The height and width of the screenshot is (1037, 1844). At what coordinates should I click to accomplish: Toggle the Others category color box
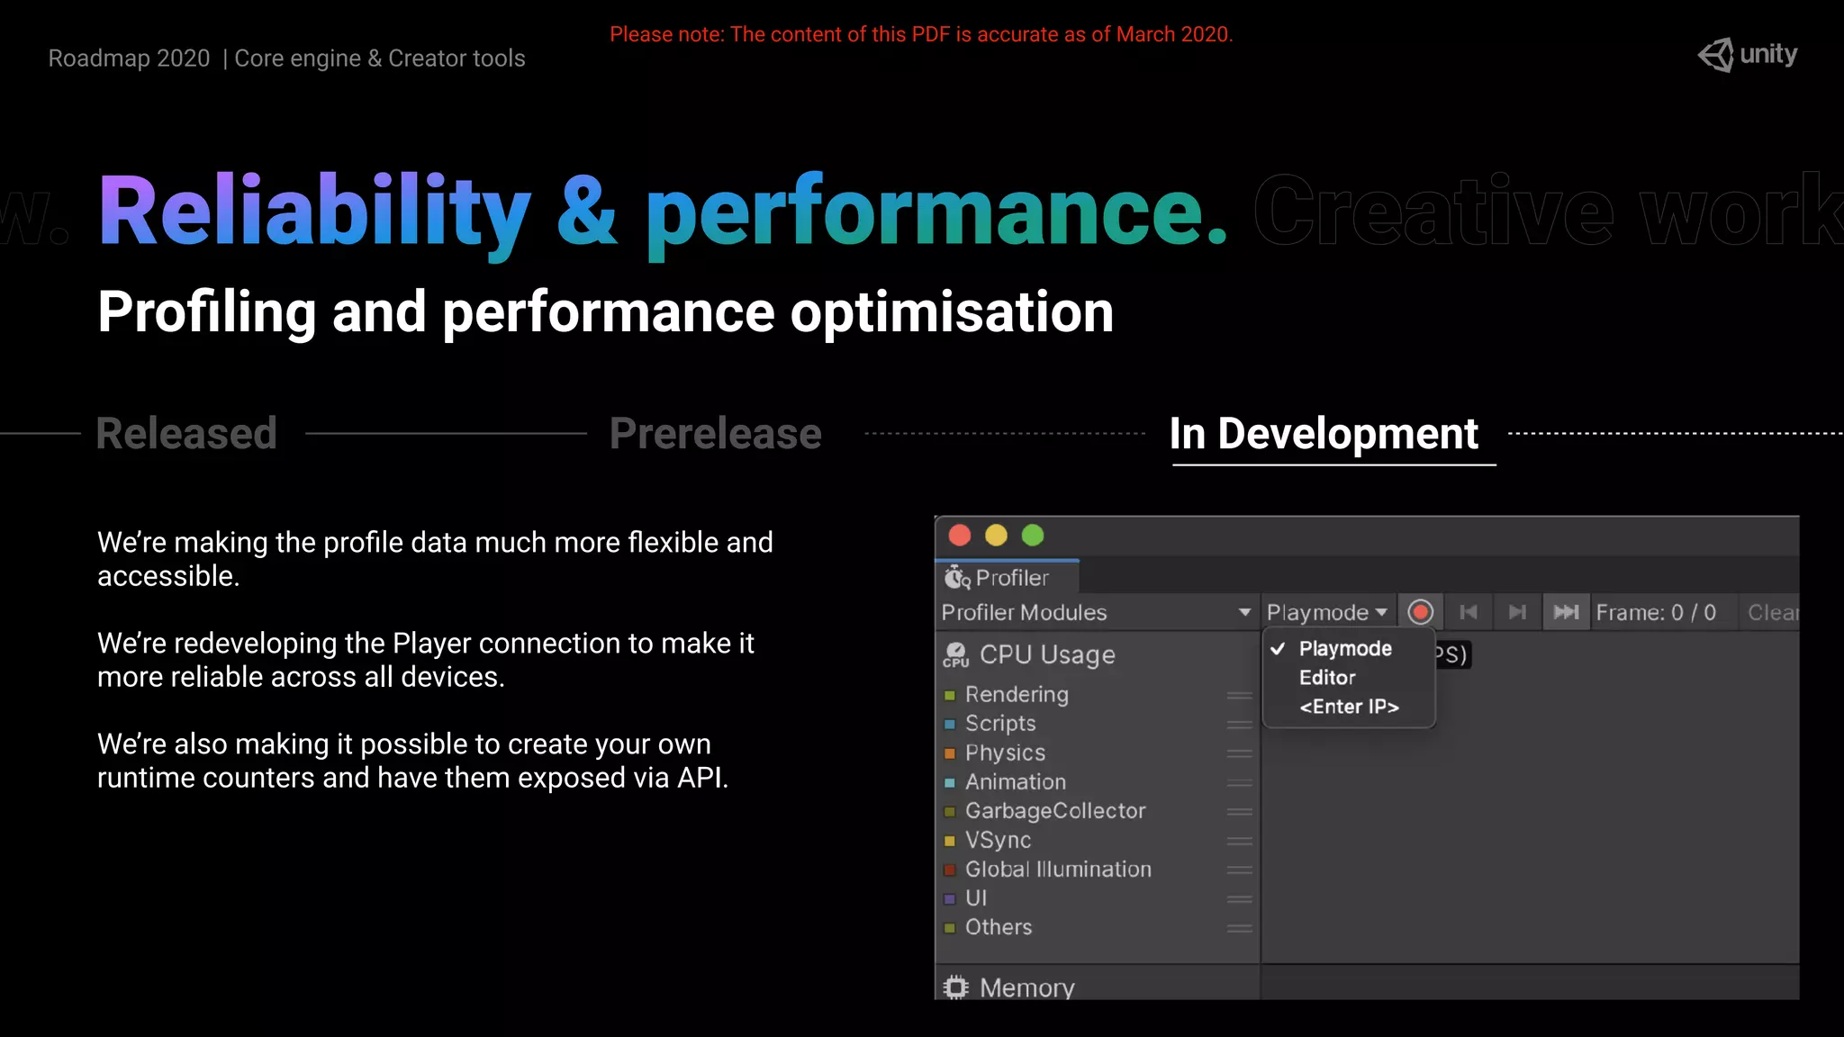pyautogui.click(x=949, y=928)
